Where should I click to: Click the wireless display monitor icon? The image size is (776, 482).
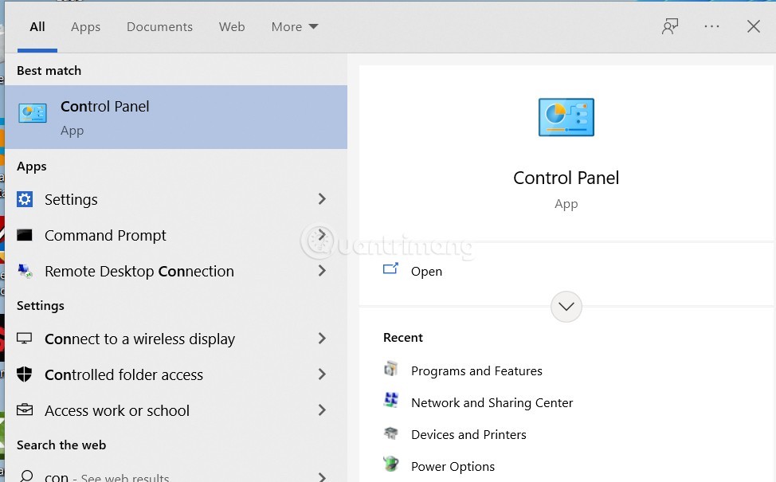[x=24, y=339]
